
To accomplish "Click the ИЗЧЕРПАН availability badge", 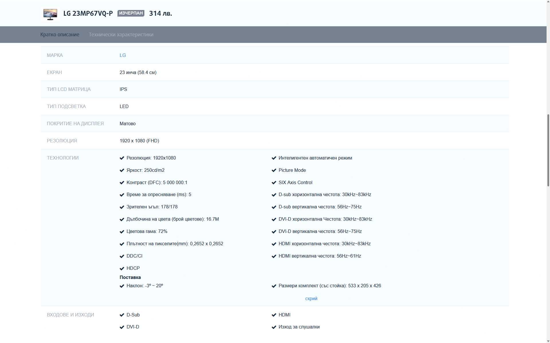I will (x=131, y=13).
